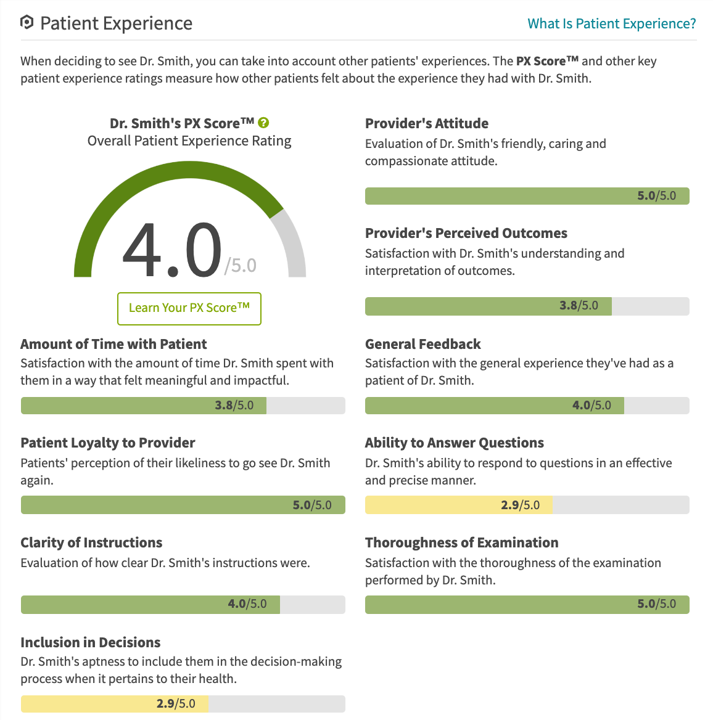The height and width of the screenshot is (720, 713).
Task: Click the Ability to Answer Questions bar
Action: (527, 505)
